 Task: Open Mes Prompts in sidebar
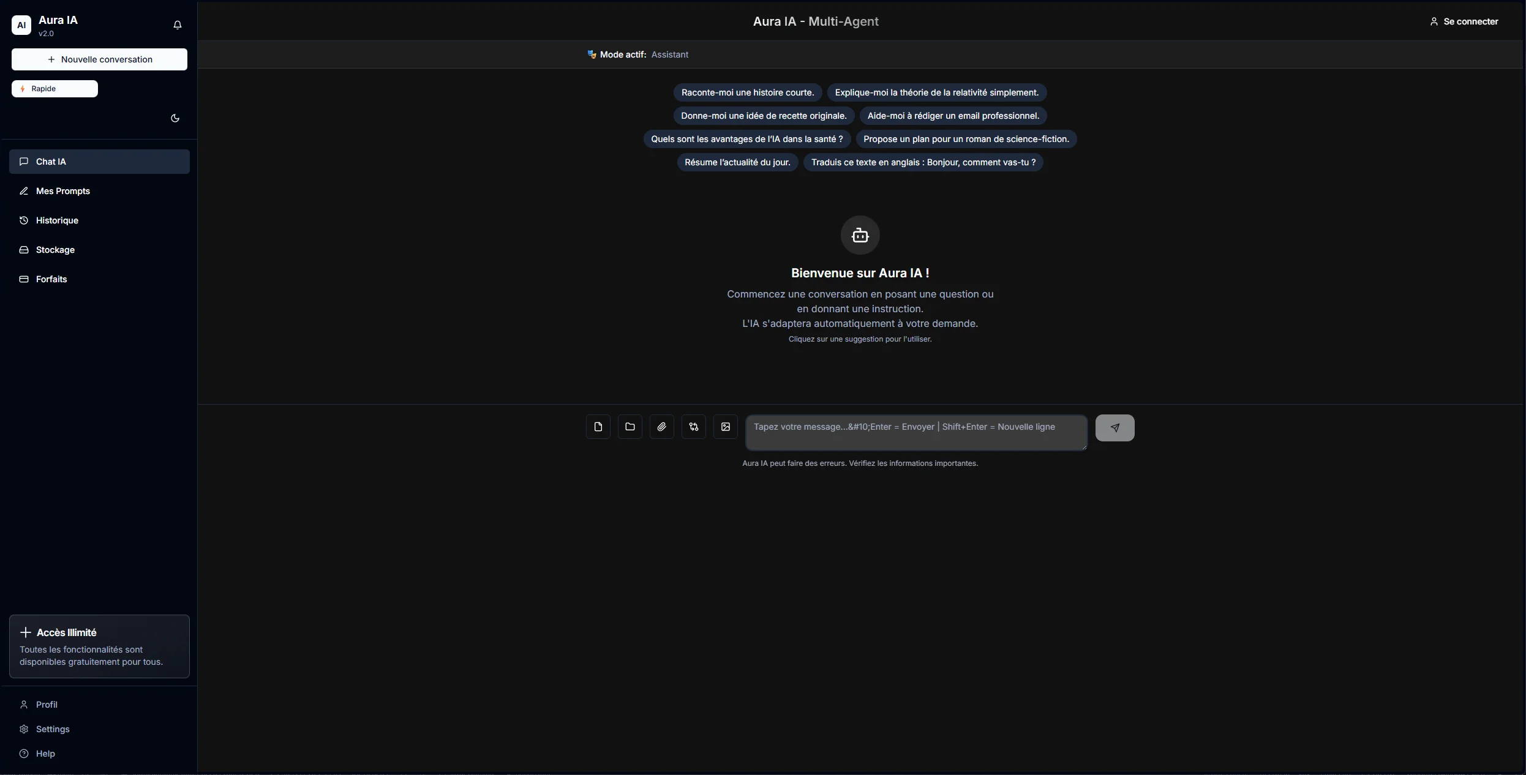point(62,191)
